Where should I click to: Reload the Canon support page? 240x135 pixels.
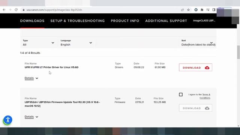click(16, 10)
